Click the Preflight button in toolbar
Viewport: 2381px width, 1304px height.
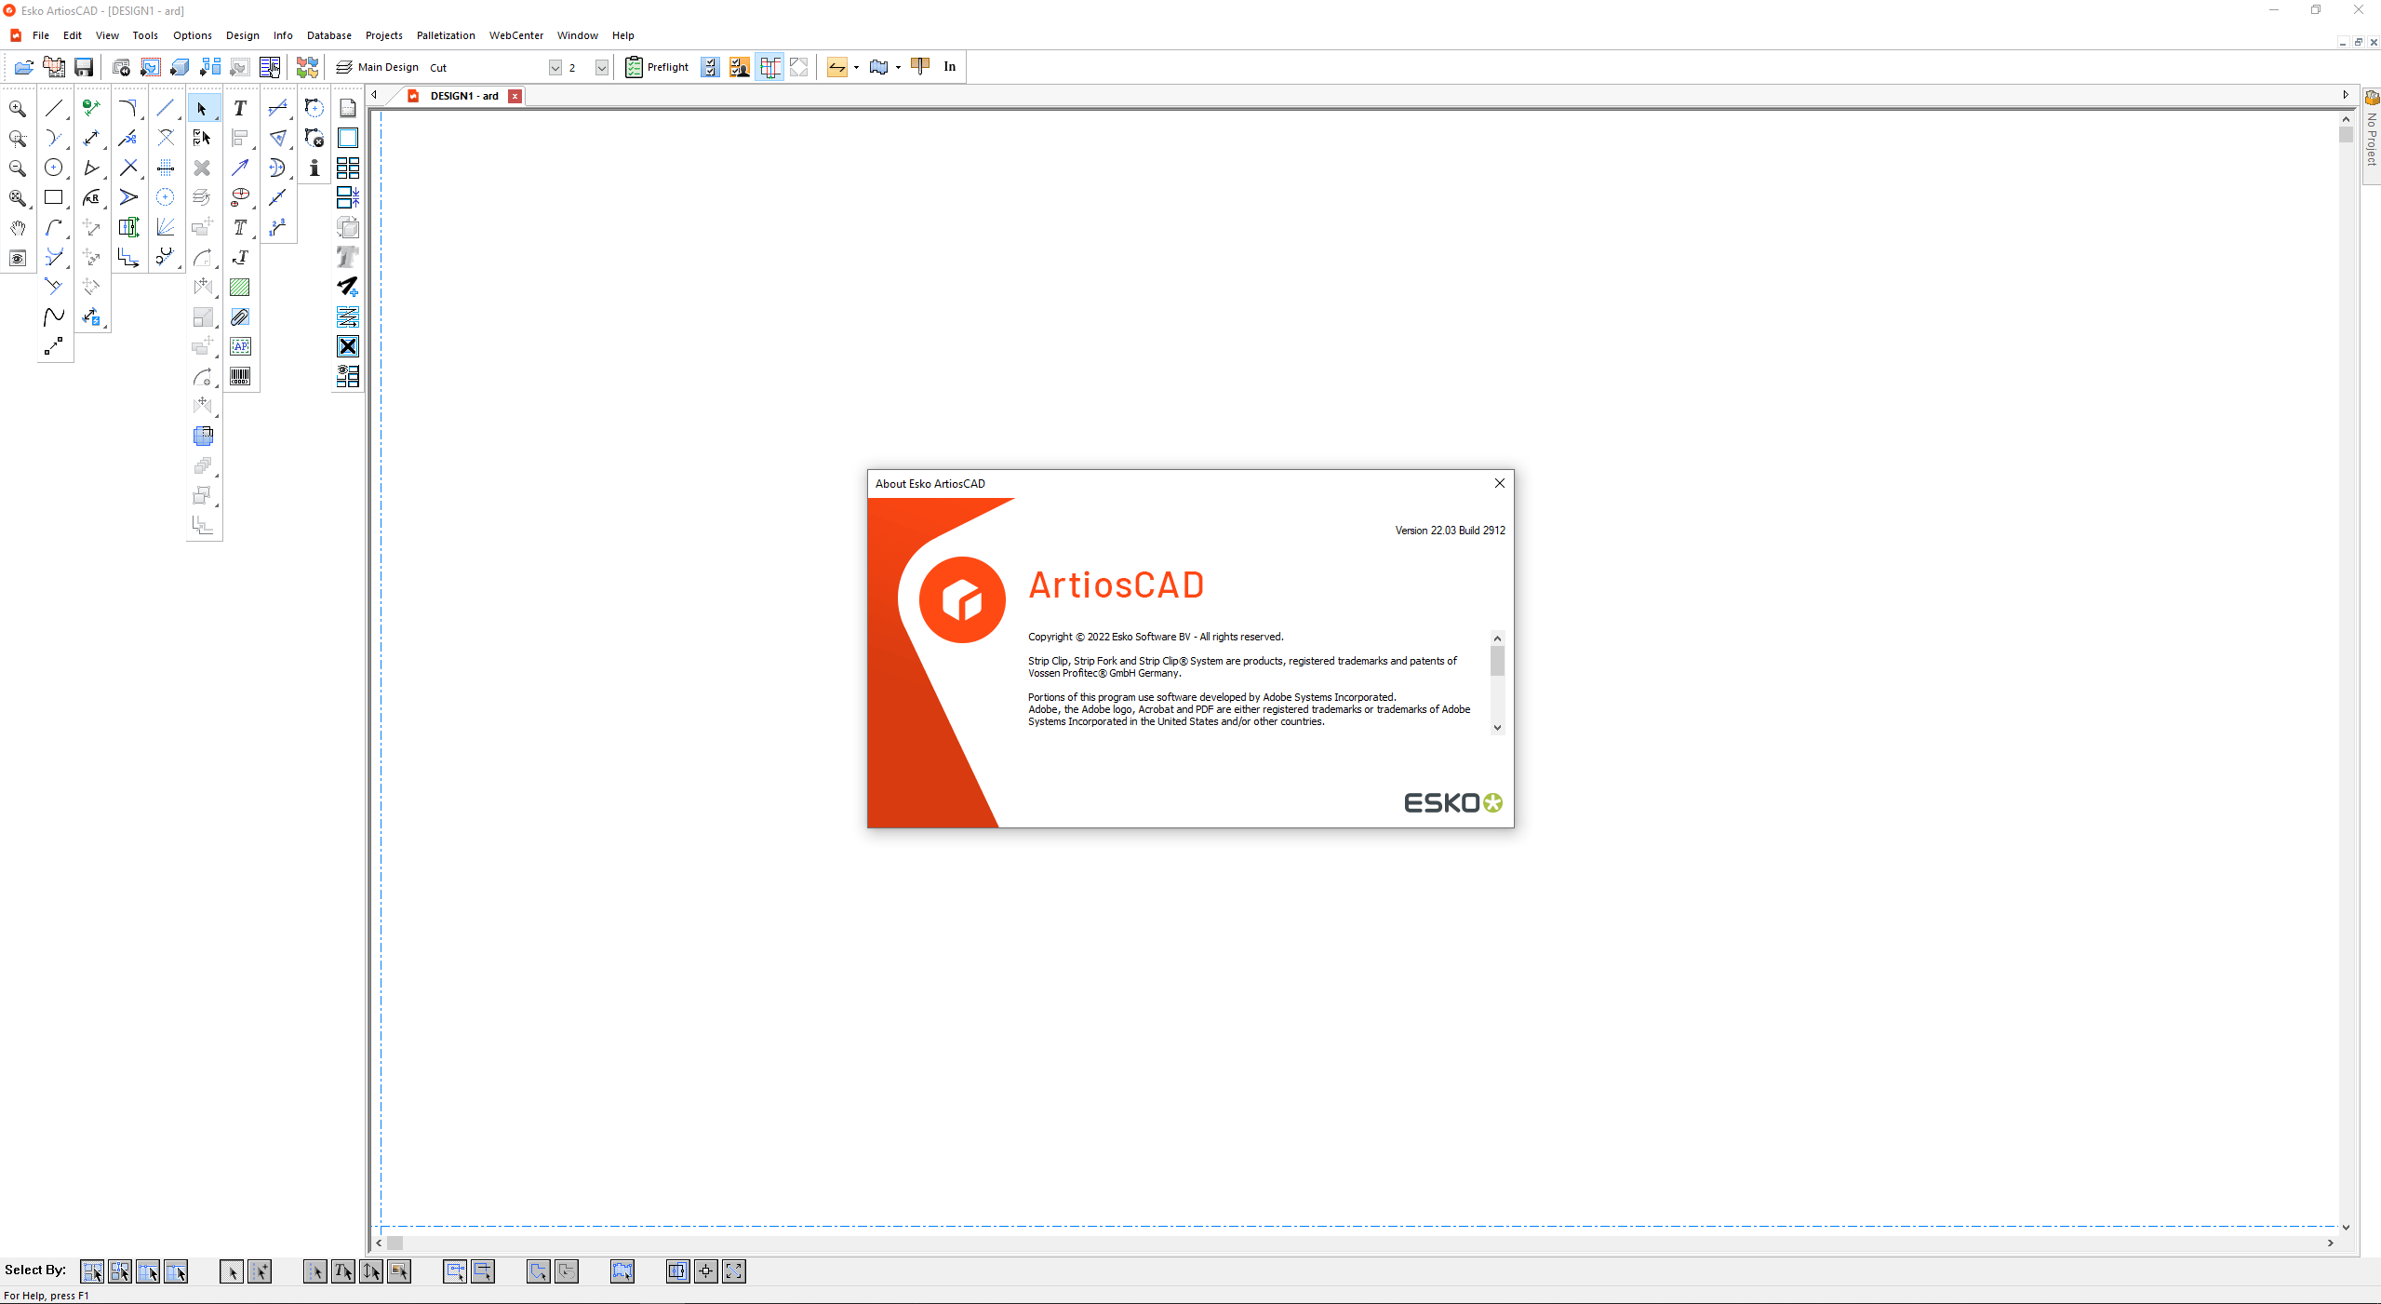click(x=658, y=66)
